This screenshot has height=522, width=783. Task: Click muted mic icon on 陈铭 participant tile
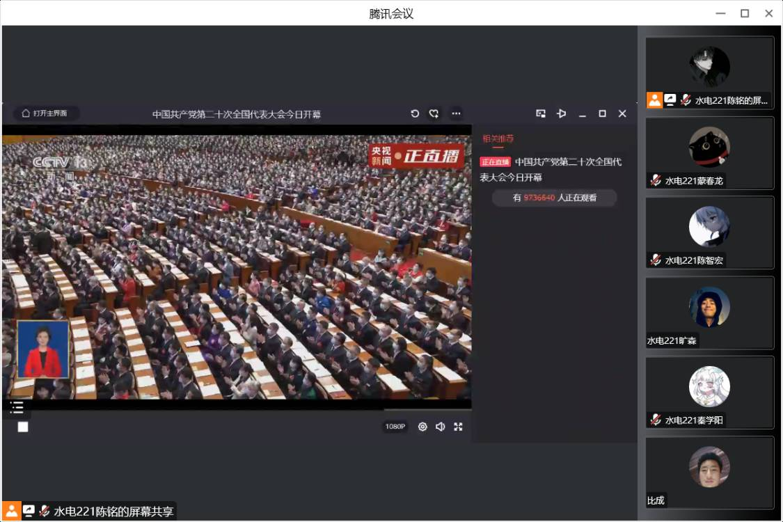coord(686,100)
